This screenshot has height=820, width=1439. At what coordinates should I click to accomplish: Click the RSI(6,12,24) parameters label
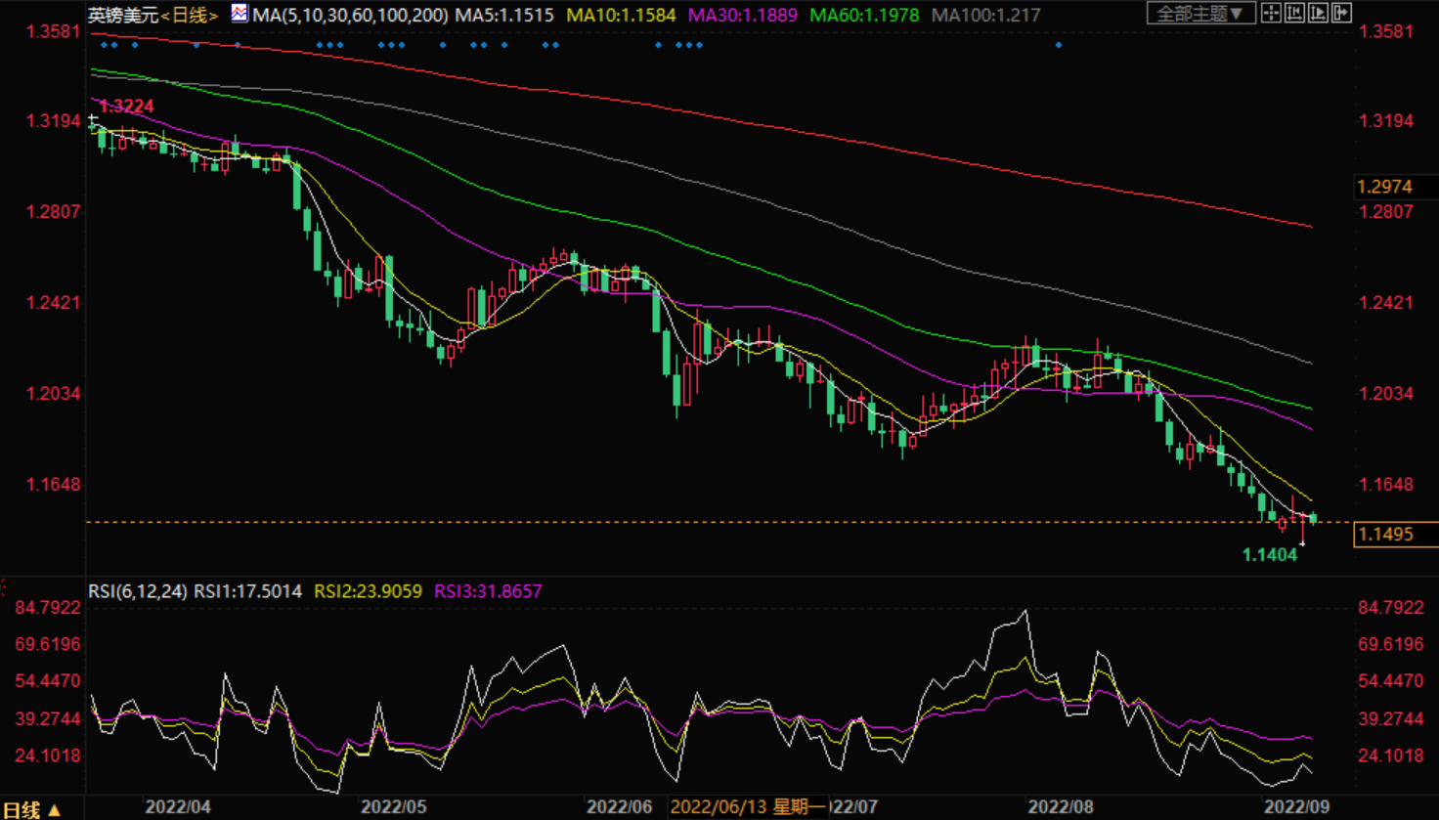tap(138, 591)
